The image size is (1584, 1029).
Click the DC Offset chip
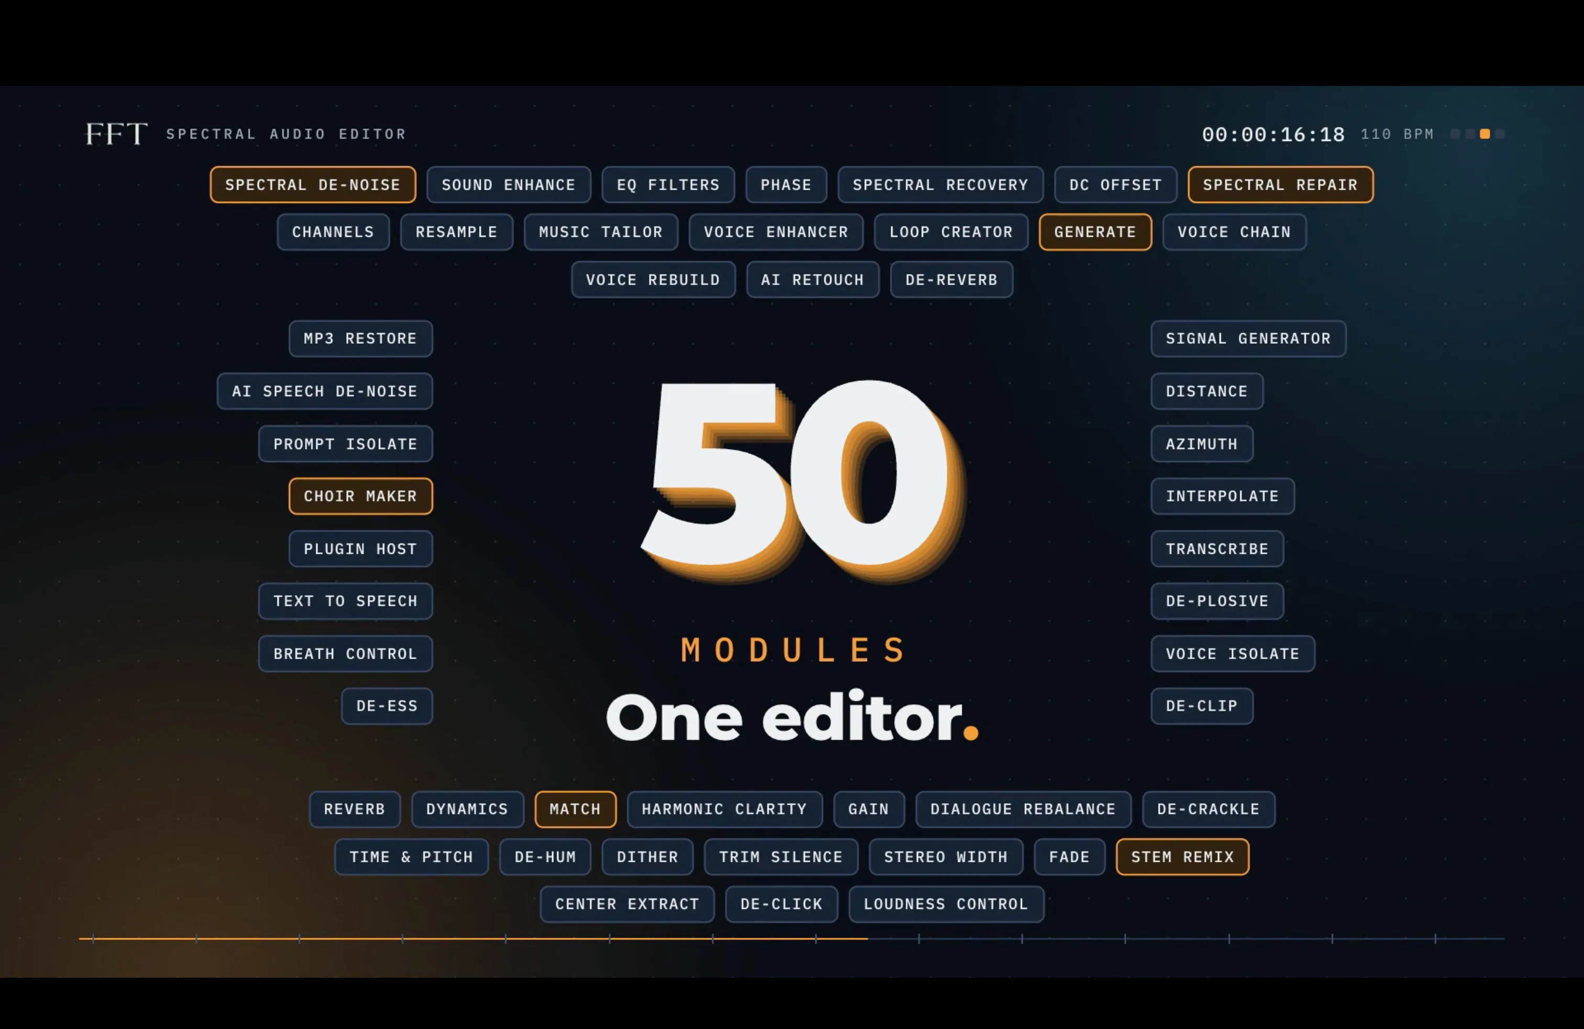click(x=1116, y=184)
